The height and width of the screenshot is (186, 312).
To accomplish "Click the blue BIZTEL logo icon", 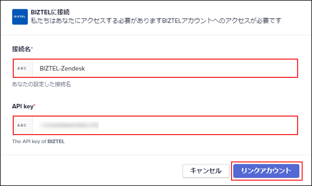I will point(20,17).
